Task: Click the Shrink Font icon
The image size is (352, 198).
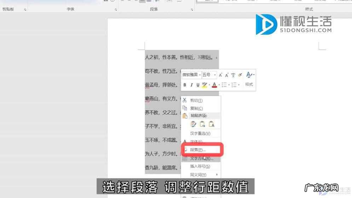Action: coord(226,75)
